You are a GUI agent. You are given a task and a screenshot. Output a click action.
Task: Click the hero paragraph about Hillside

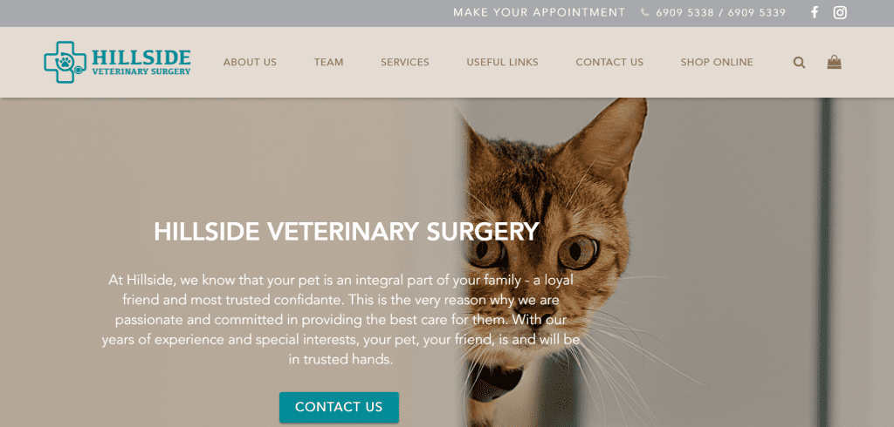tap(341, 320)
